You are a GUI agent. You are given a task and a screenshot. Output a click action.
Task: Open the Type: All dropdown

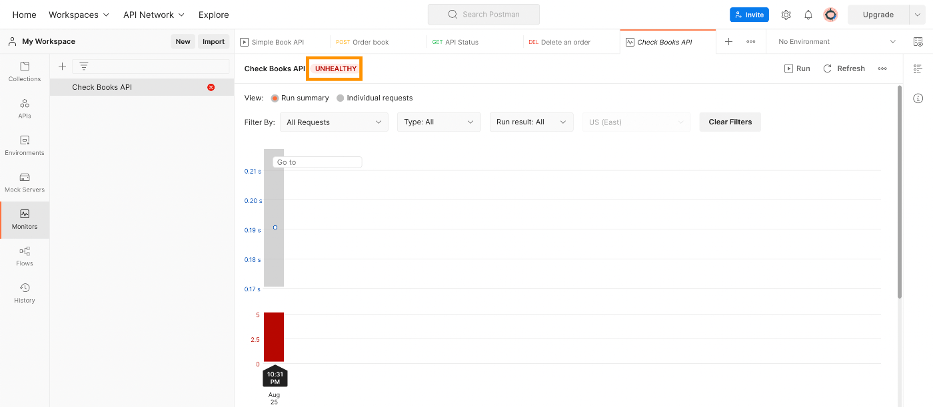point(439,122)
